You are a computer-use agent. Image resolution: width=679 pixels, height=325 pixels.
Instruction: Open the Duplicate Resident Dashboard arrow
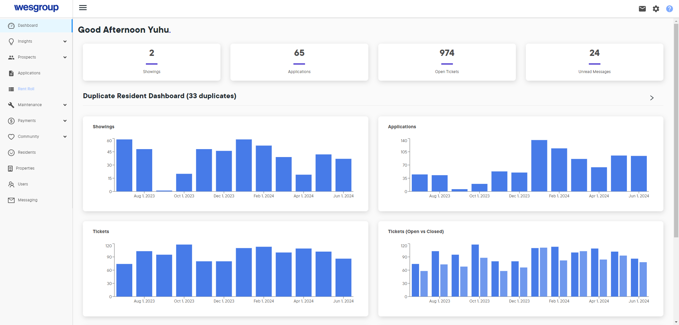coord(651,98)
